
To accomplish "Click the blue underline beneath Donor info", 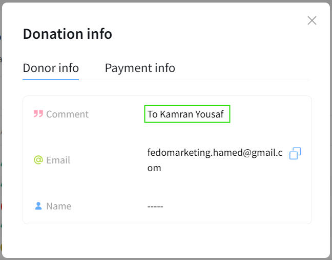I will click(51, 79).
